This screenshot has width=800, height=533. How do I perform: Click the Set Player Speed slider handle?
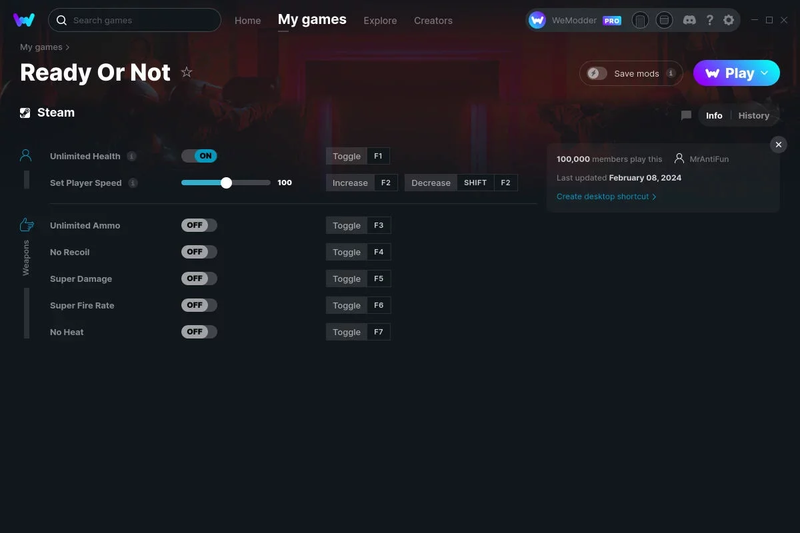pyautogui.click(x=226, y=183)
